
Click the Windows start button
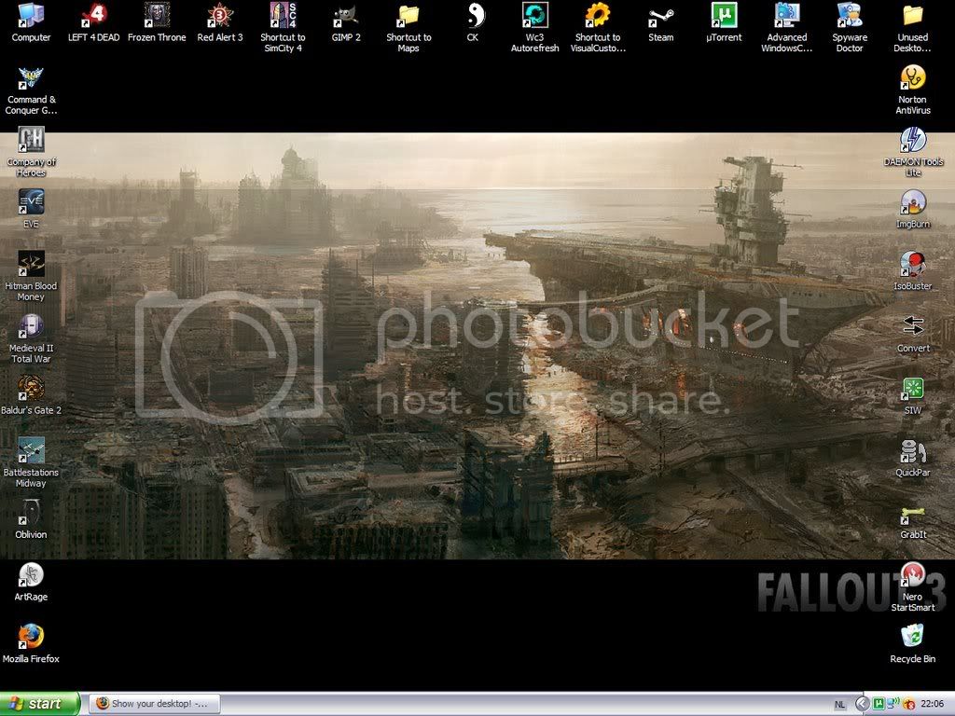click(39, 704)
